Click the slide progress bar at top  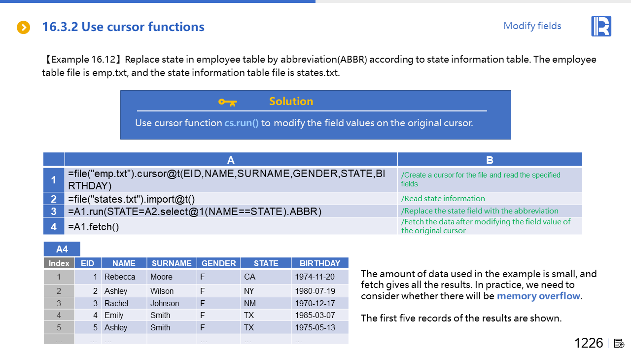point(158,1)
